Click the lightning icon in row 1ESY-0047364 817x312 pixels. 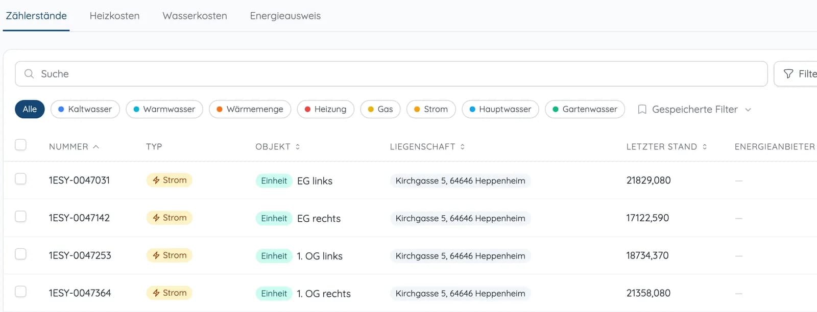tap(156, 293)
